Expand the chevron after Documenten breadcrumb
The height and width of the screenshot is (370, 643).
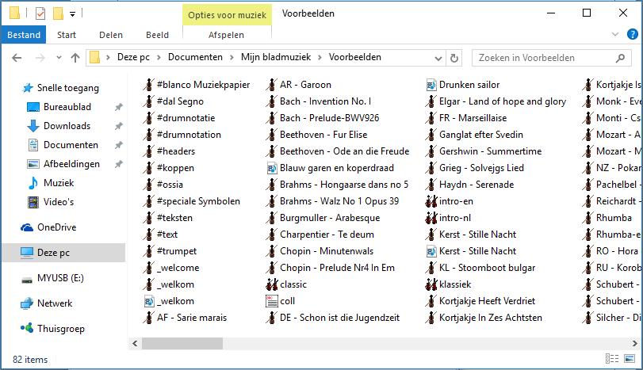coord(232,57)
